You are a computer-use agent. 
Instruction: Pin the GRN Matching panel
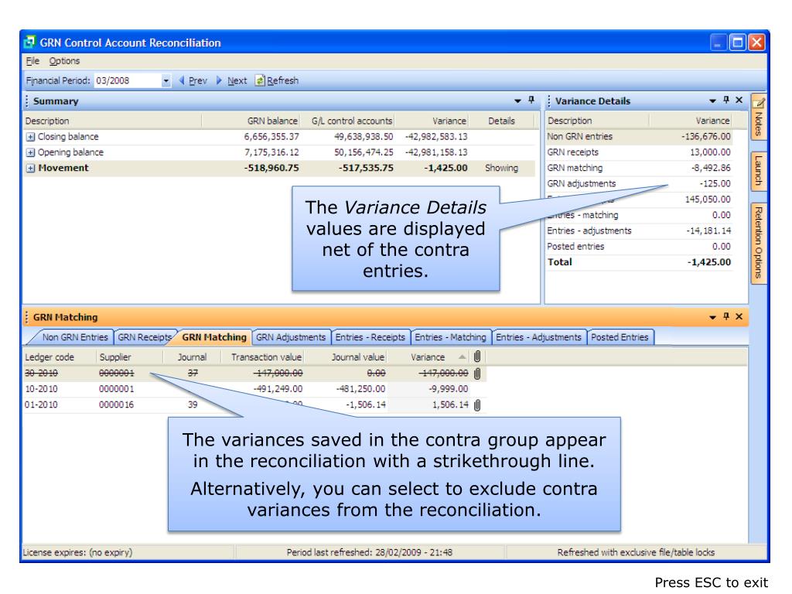(x=726, y=316)
